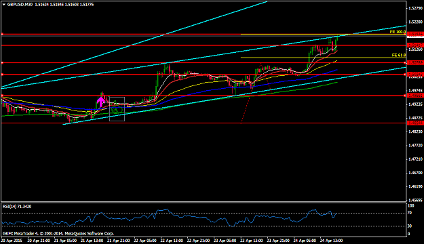Click the 21 Apr 13:00 time label
The height and width of the screenshot is (244, 424).
click(x=92, y=241)
